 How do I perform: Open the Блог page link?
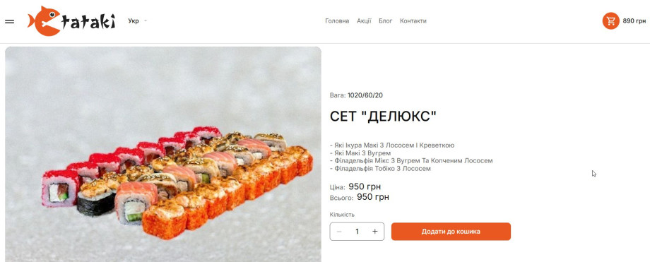click(x=386, y=20)
